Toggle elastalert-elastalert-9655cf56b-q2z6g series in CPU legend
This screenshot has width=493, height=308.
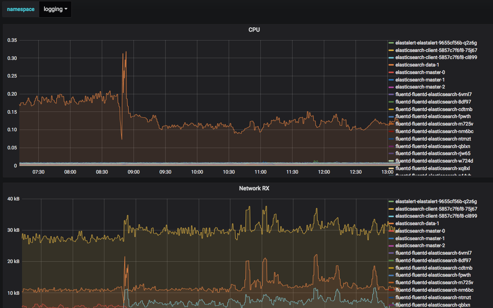(436, 43)
